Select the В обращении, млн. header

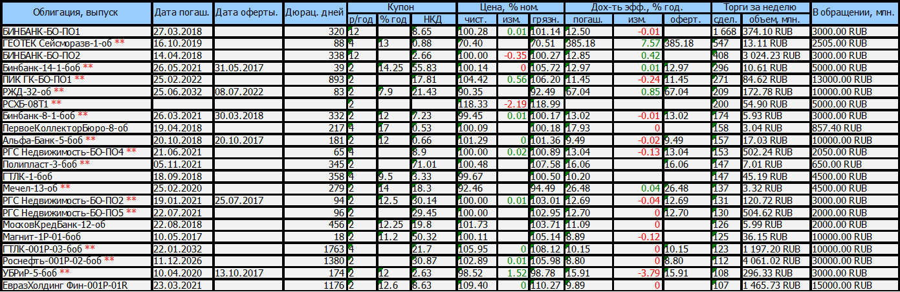pyautogui.click(x=855, y=13)
